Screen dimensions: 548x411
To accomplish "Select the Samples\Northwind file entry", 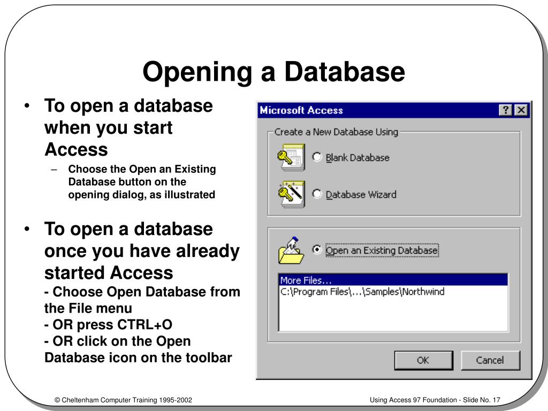I will [393, 292].
